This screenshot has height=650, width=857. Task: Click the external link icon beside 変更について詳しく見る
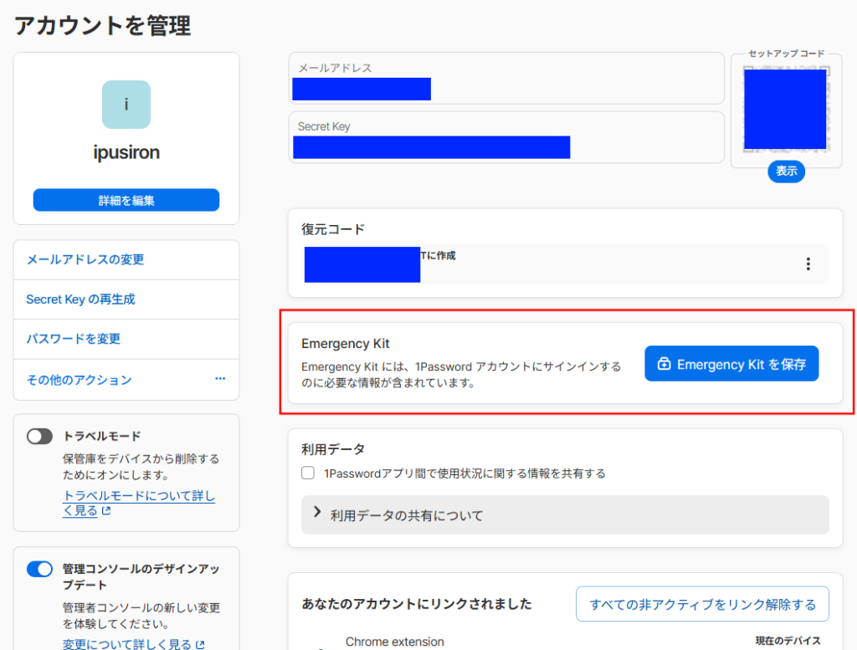pyautogui.click(x=200, y=644)
